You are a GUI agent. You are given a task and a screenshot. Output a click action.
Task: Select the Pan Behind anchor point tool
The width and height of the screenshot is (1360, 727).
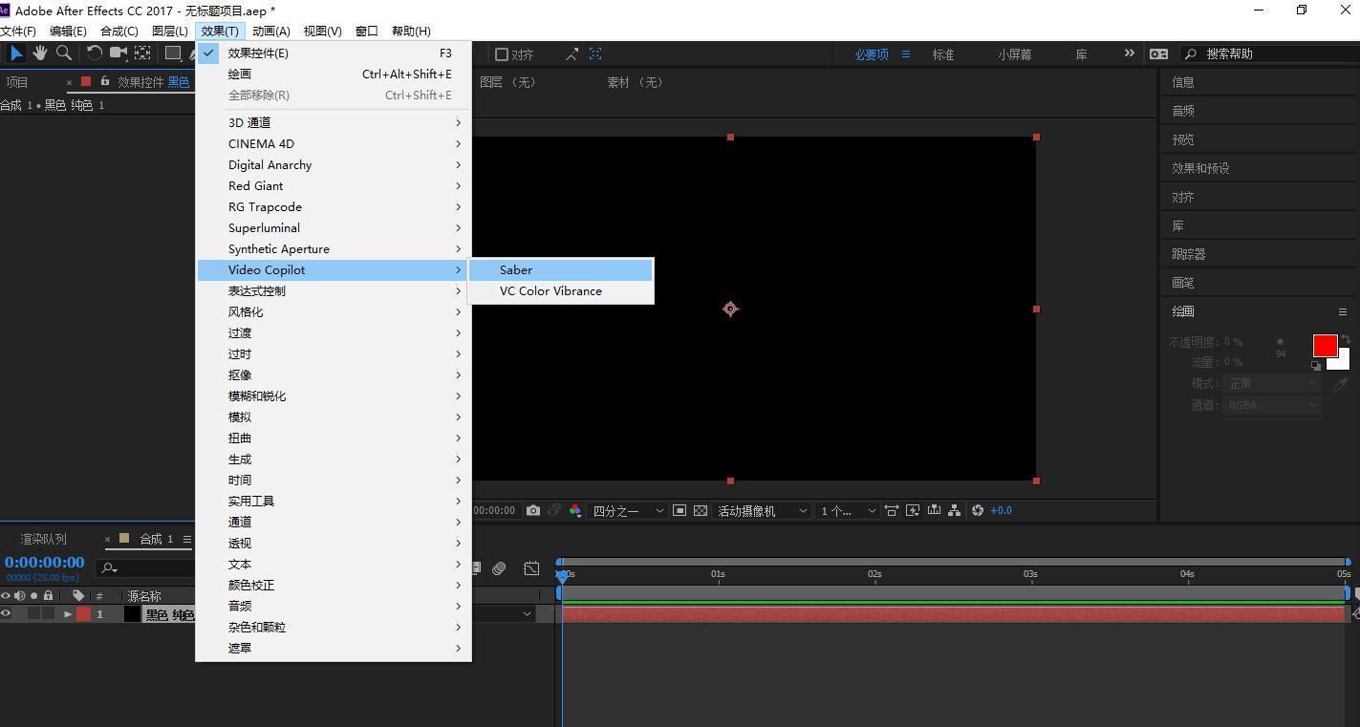[142, 53]
